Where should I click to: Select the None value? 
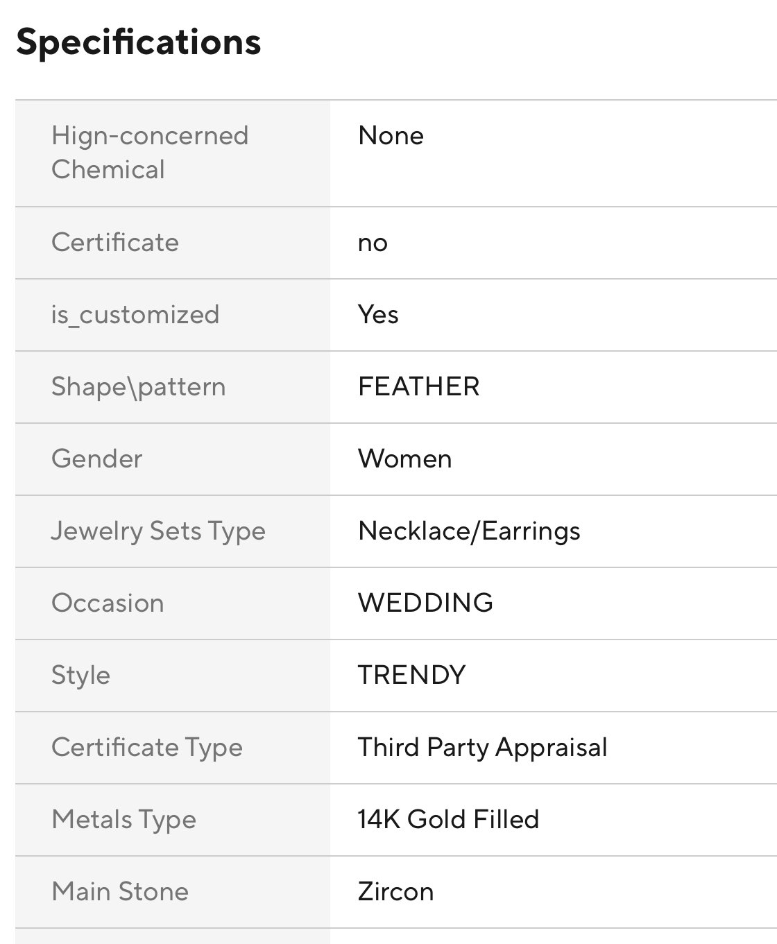391,136
